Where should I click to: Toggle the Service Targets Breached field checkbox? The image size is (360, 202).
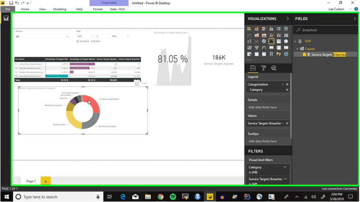pyautogui.click(x=304, y=54)
